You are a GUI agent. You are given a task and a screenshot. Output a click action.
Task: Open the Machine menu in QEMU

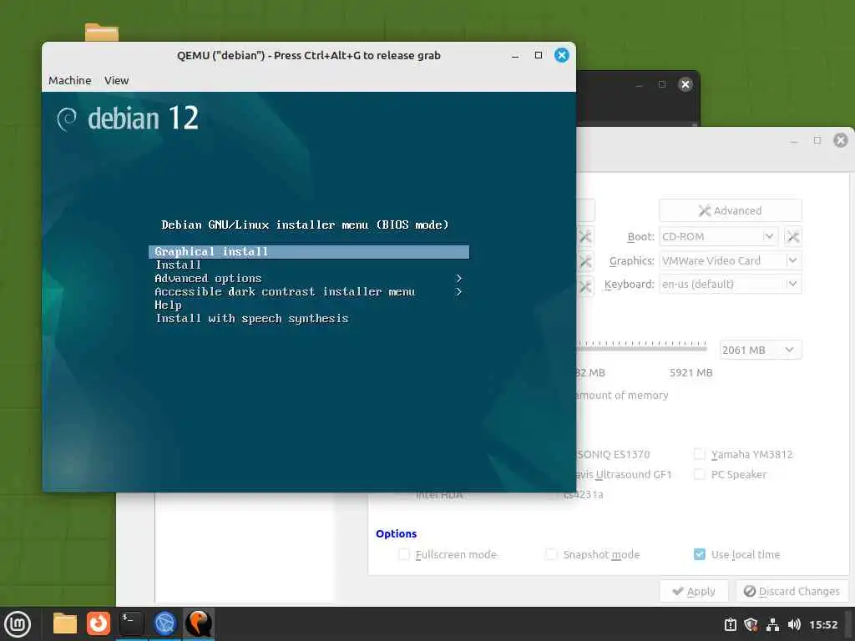pos(70,80)
